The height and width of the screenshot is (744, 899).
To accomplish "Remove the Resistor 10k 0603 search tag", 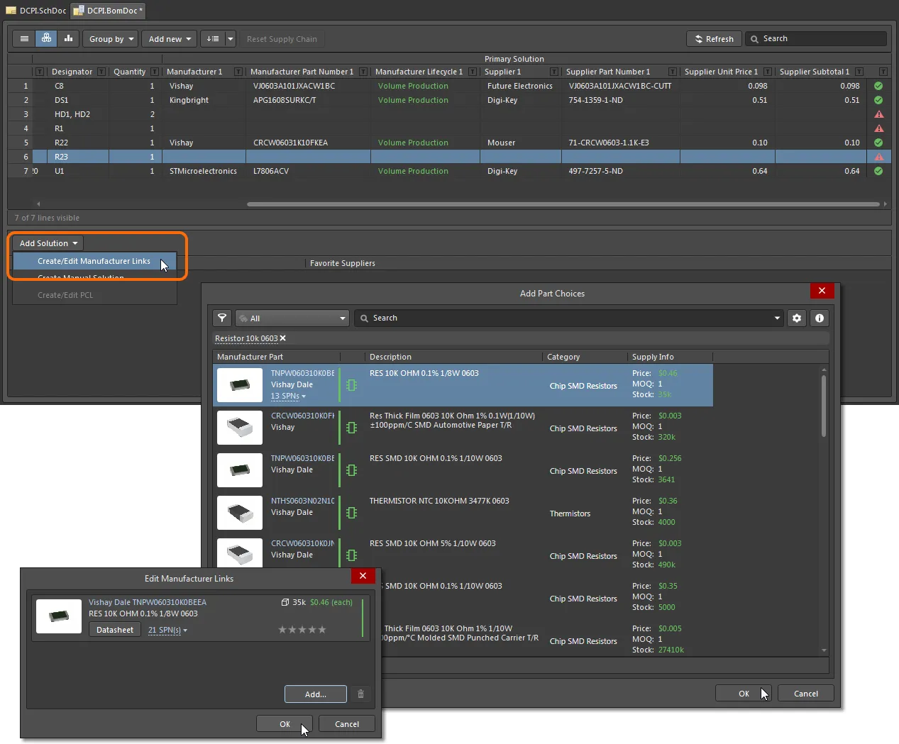I will click(283, 338).
